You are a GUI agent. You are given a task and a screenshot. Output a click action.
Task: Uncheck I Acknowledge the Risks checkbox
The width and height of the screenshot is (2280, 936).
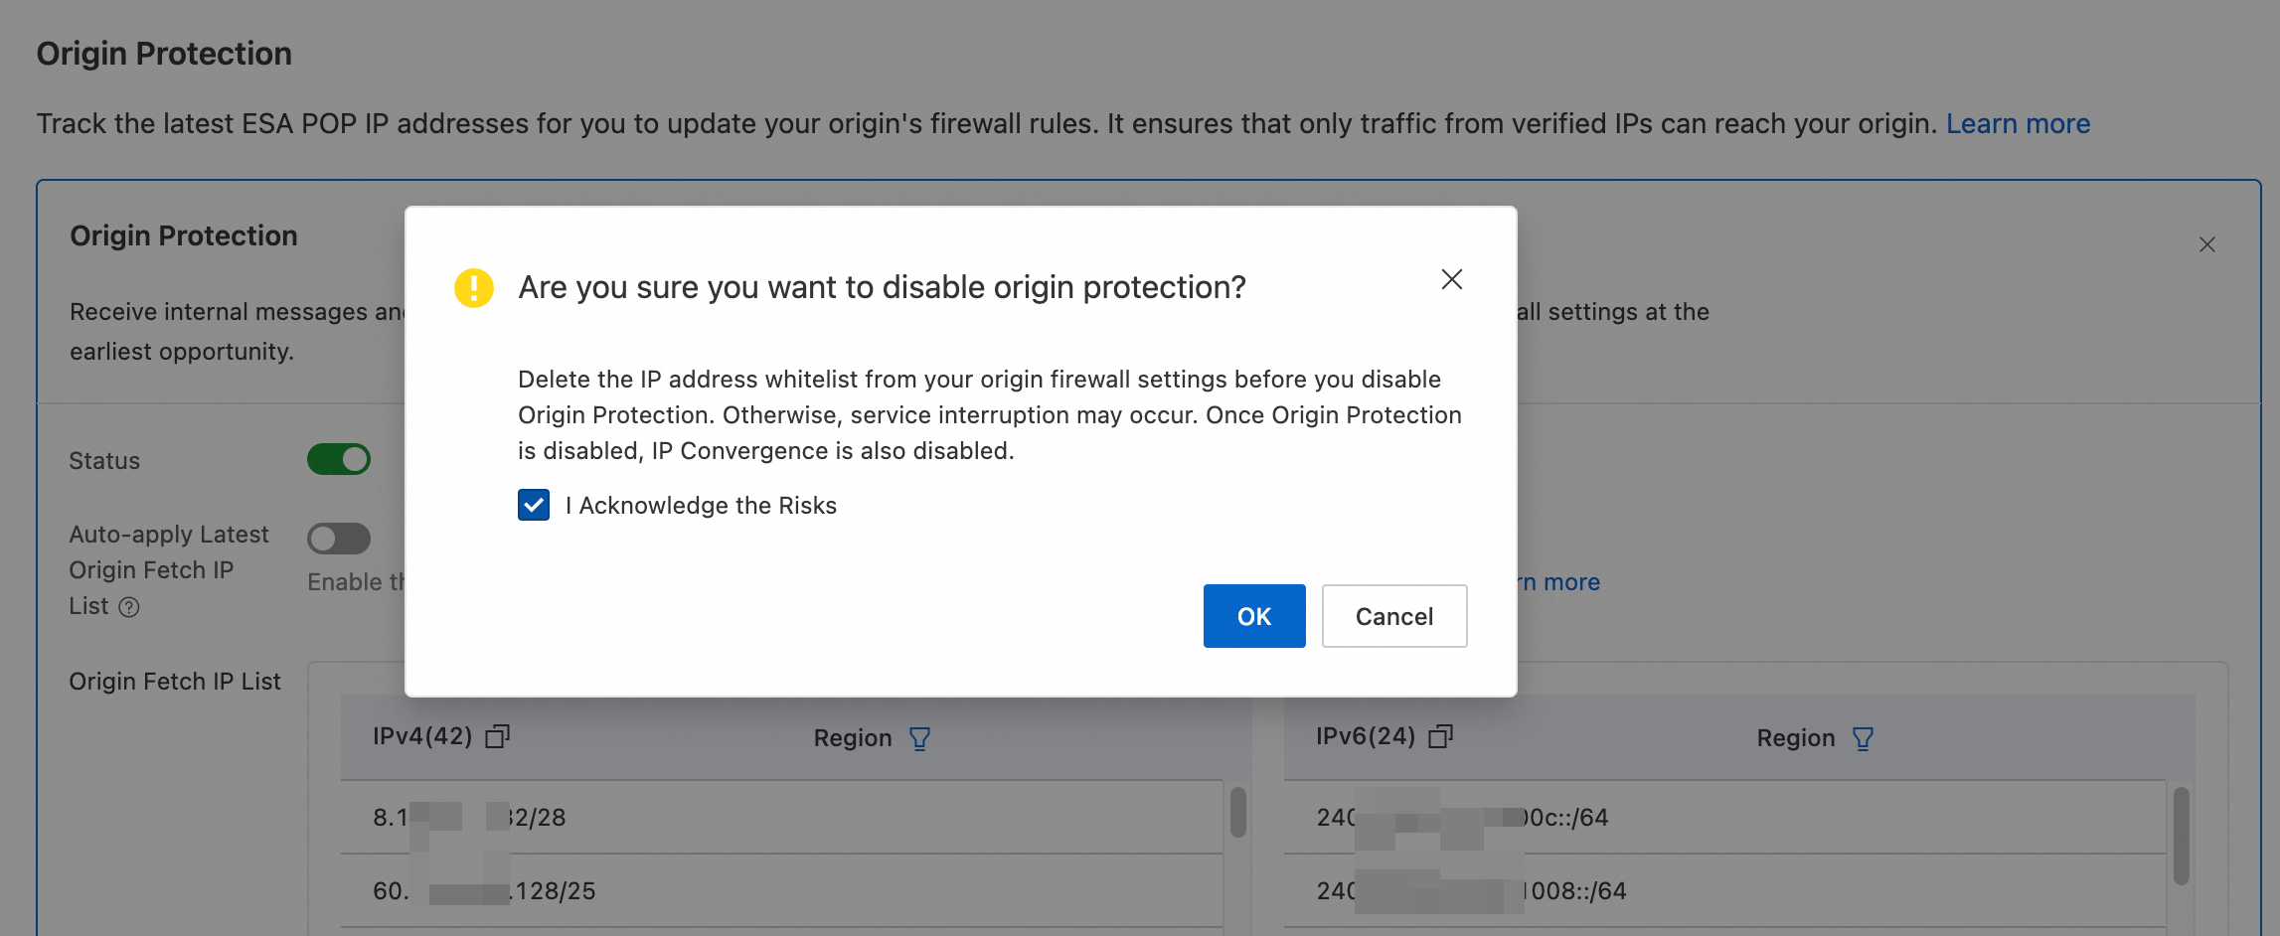pos(534,505)
